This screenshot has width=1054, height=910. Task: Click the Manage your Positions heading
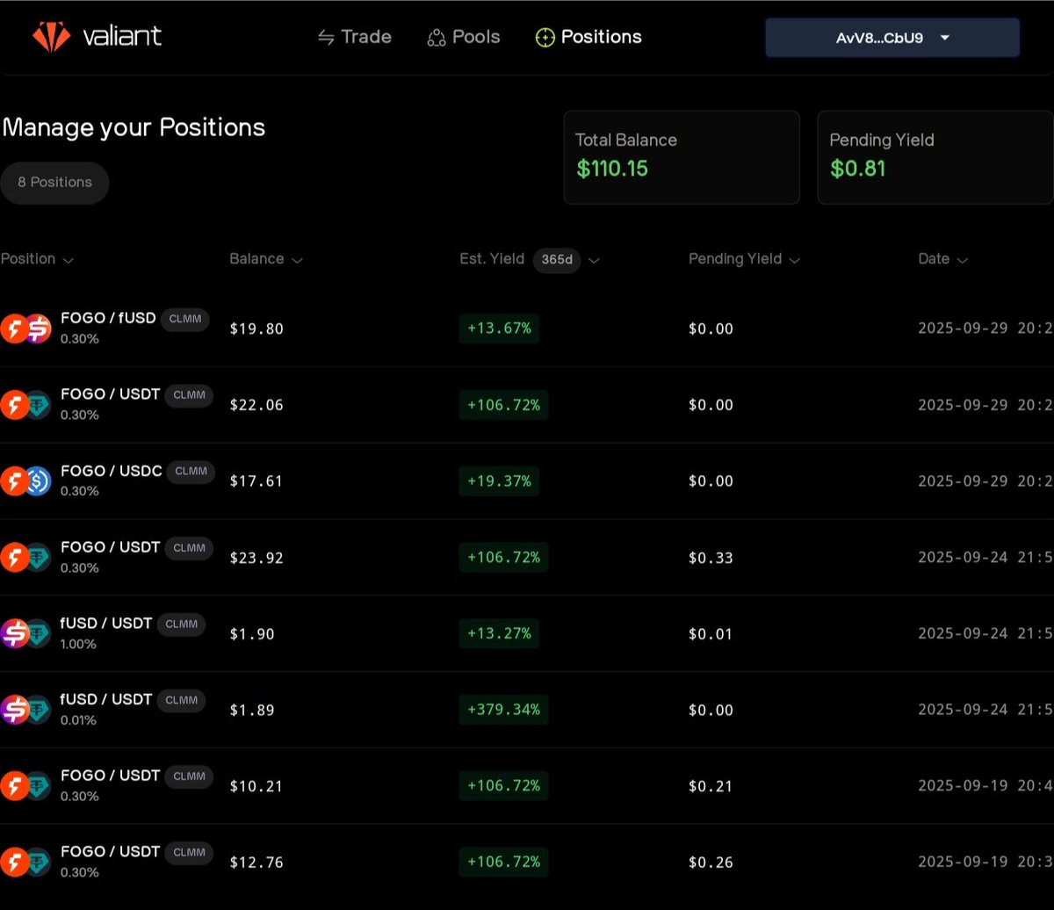tap(134, 128)
